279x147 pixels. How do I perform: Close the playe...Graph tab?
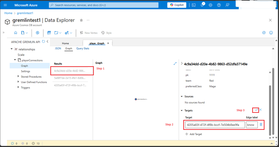[x=108, y=43]
